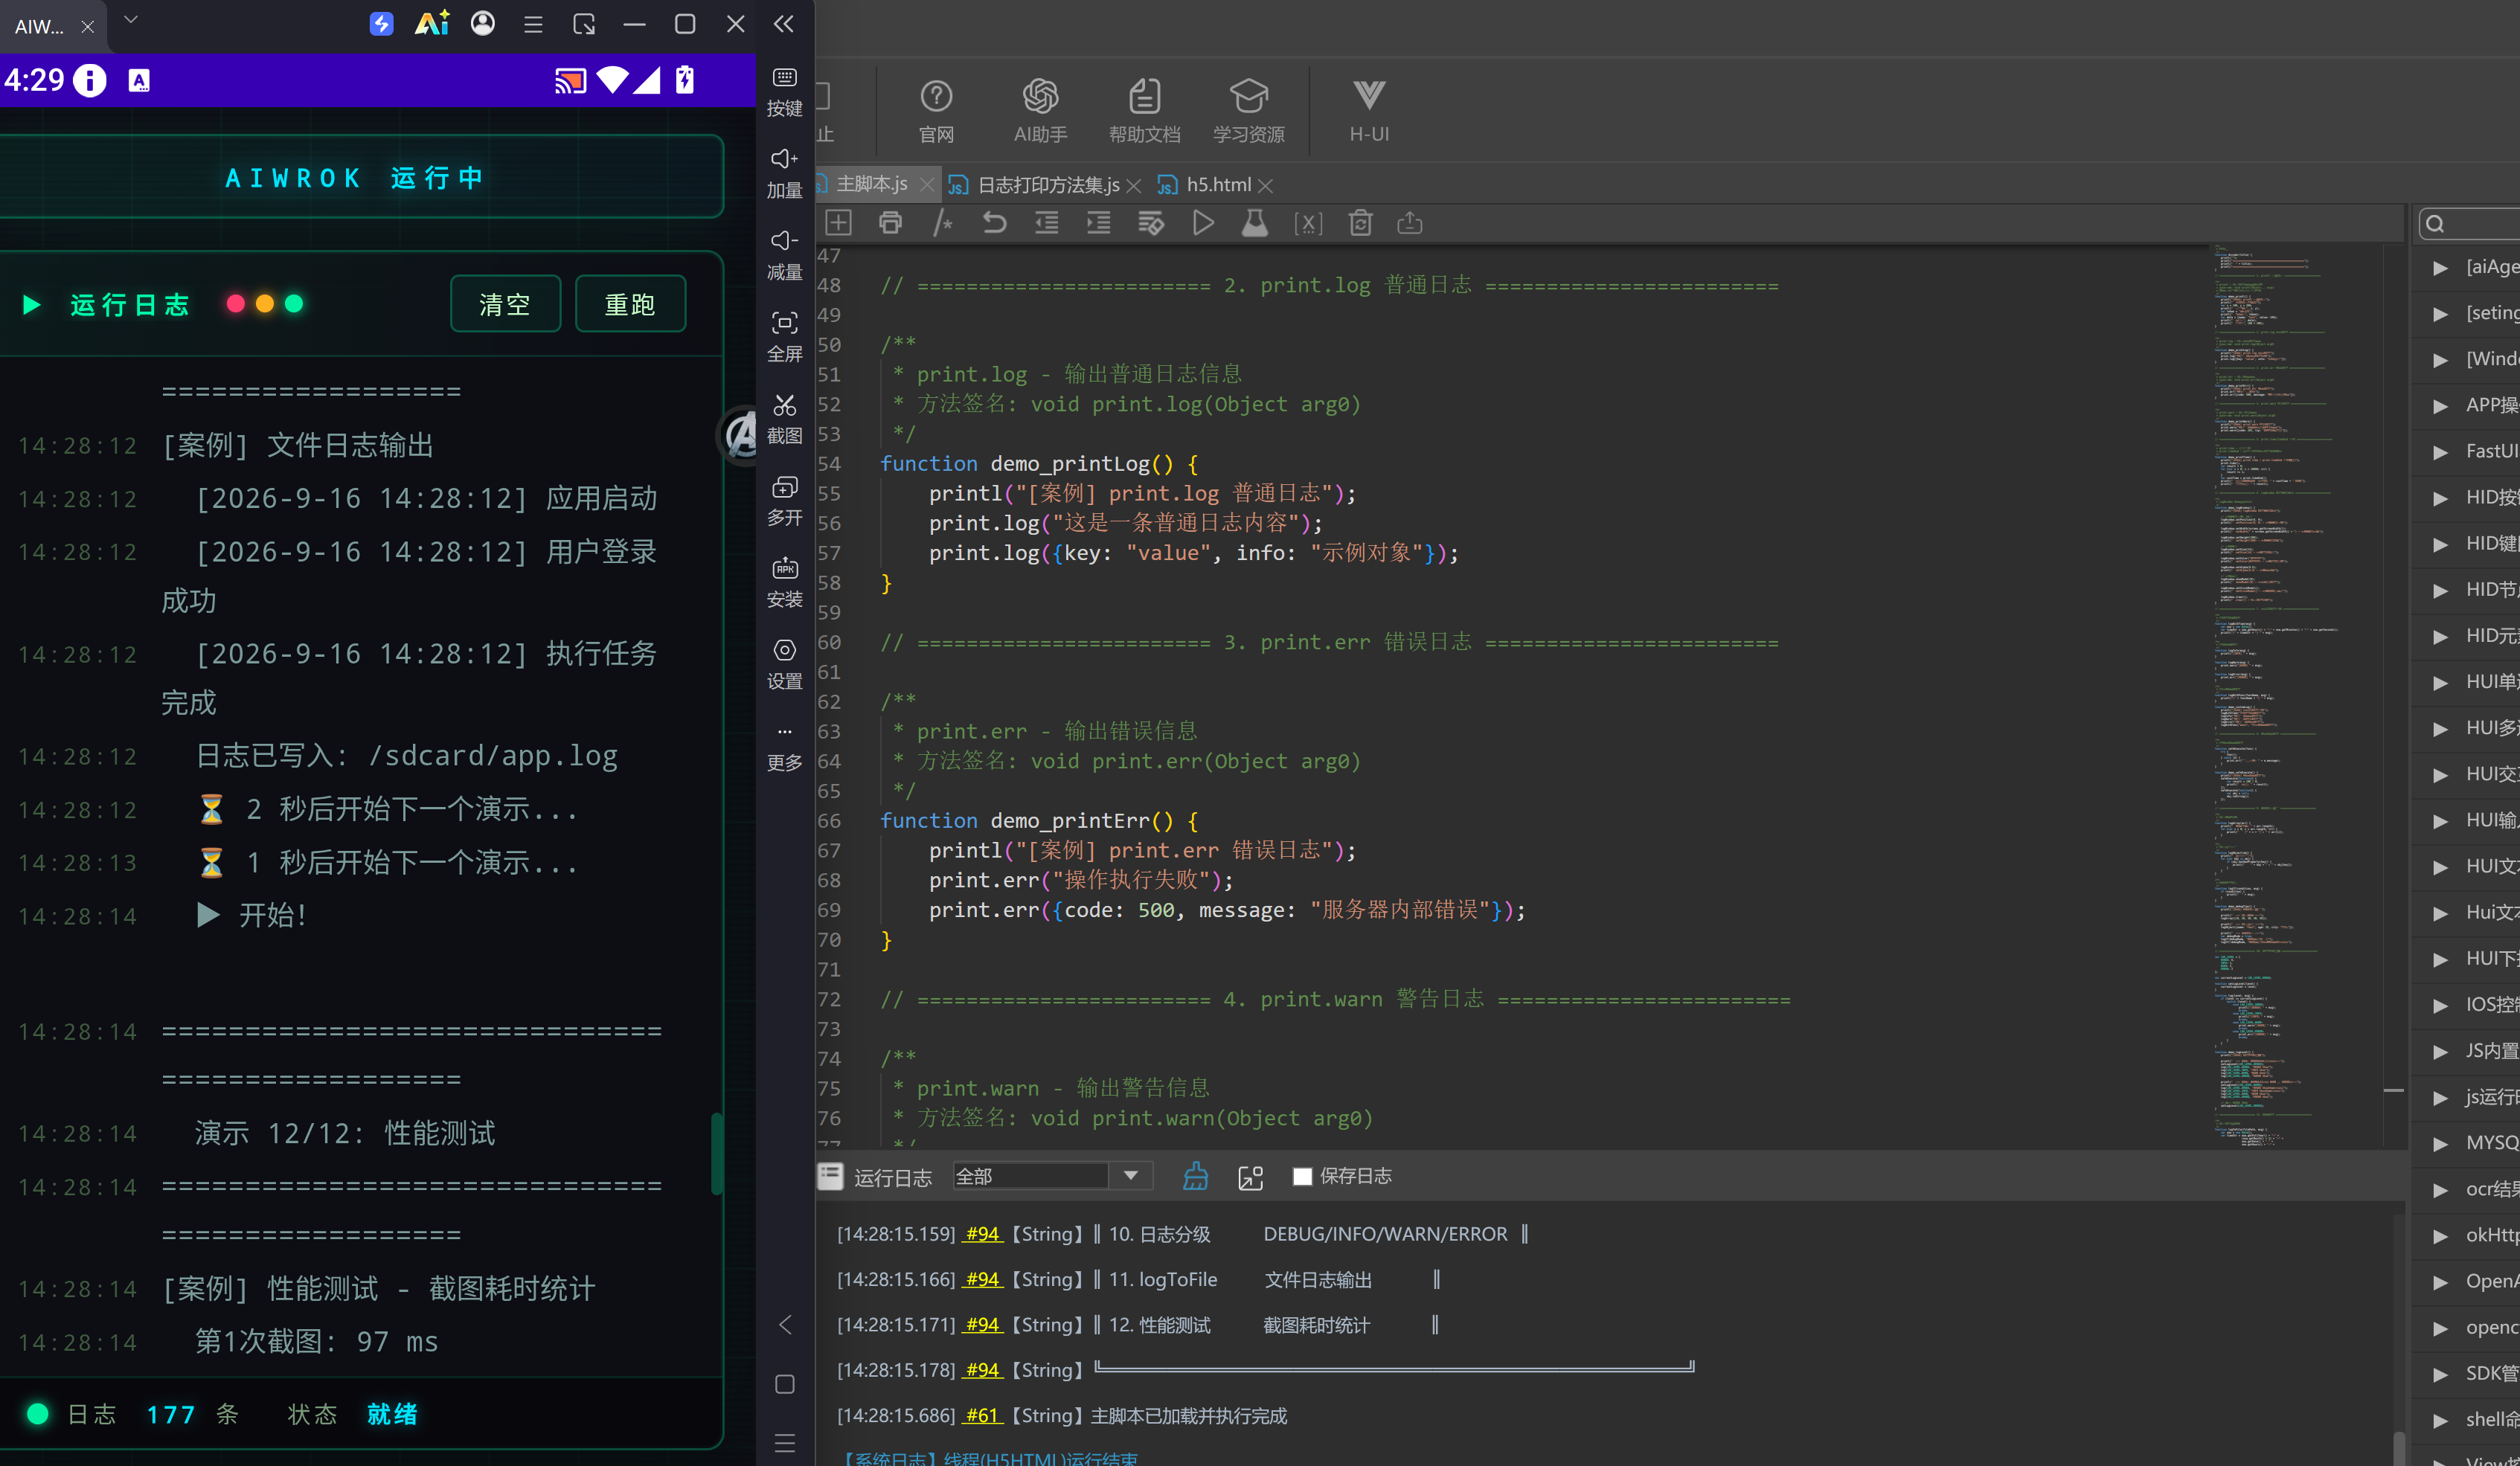Open 更多 more options

pos(785,748)
